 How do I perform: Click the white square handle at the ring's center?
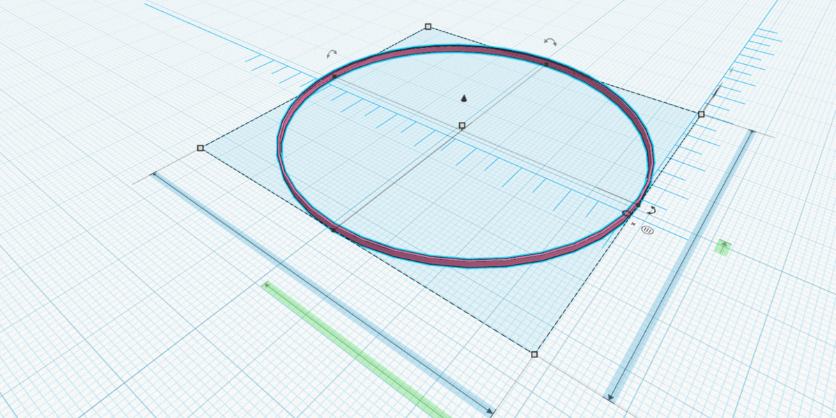click(x=462, y=125)
